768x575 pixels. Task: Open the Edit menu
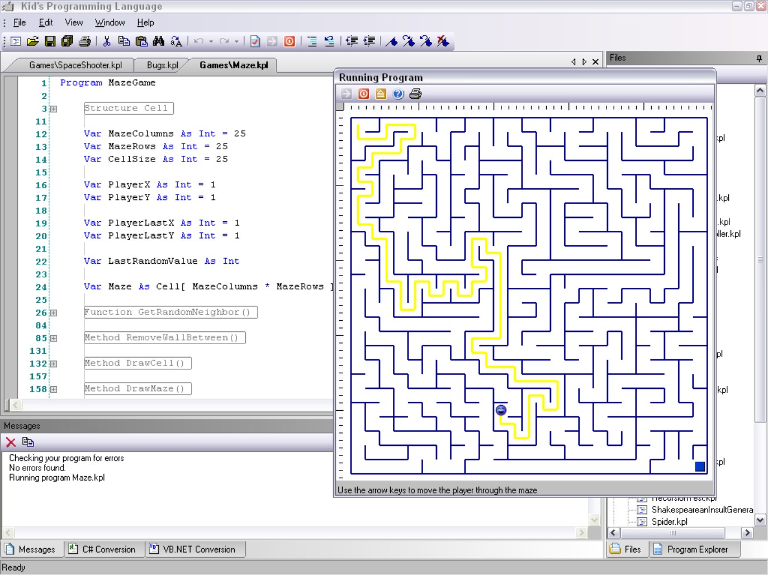(46, 22)
